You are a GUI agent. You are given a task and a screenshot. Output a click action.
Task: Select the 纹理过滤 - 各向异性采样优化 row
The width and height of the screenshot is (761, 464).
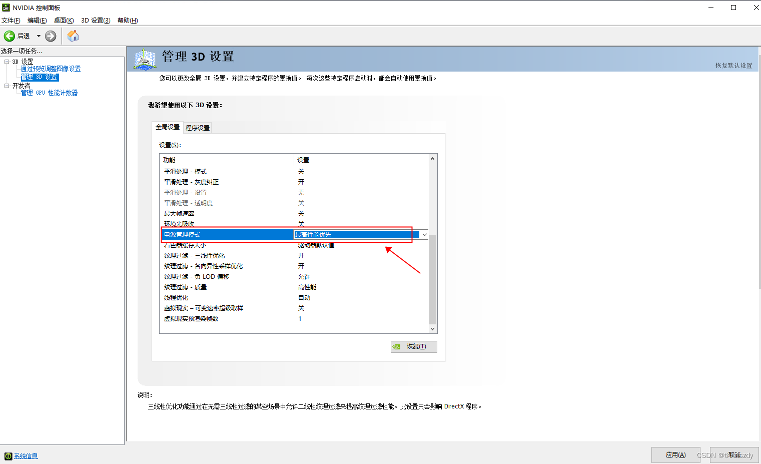(294, 266)
